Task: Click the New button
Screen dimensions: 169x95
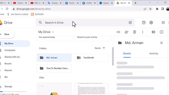Action: point(7,34)
